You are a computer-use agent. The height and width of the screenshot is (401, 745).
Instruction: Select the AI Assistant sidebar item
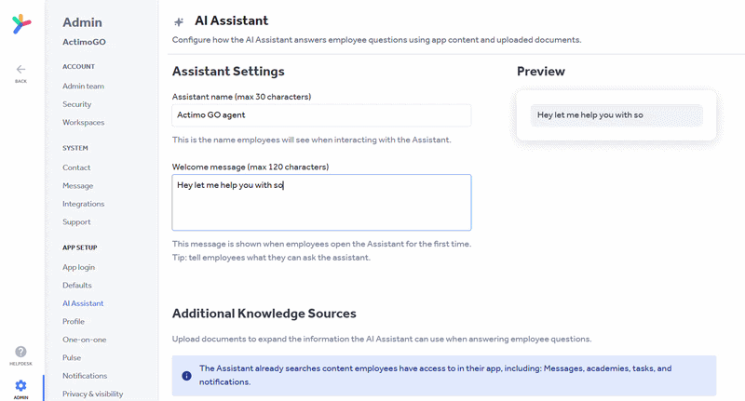(x=83, y=303)
